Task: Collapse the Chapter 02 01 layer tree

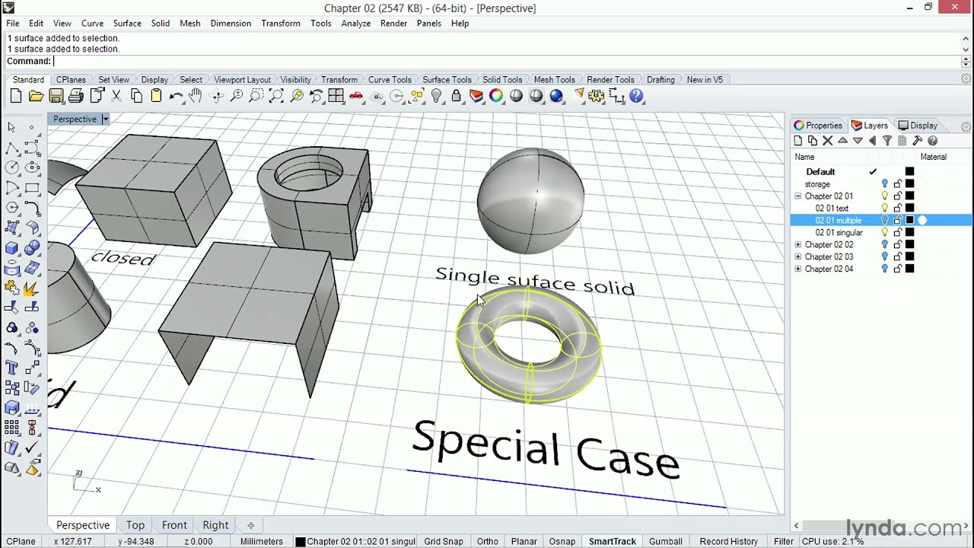Action: pyautogui.click(x=798, y=196)
